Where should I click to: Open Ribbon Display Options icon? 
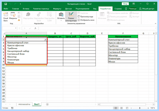tap(134, 4)
